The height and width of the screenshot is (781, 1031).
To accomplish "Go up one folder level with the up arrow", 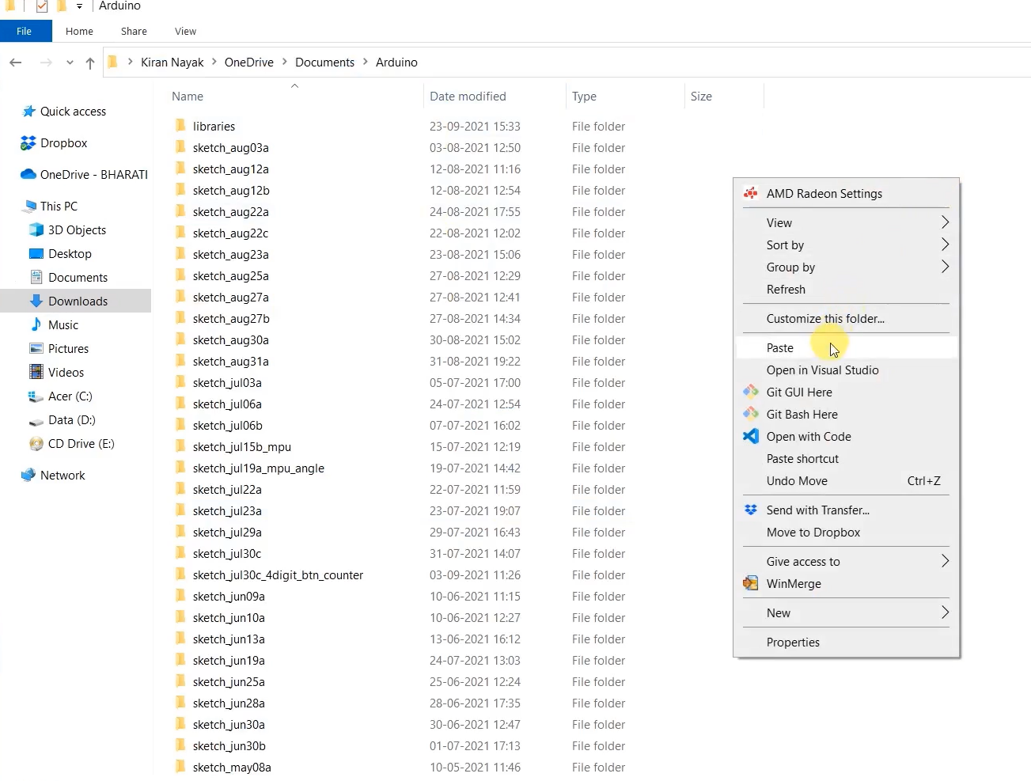I will [x=90, y=63].
